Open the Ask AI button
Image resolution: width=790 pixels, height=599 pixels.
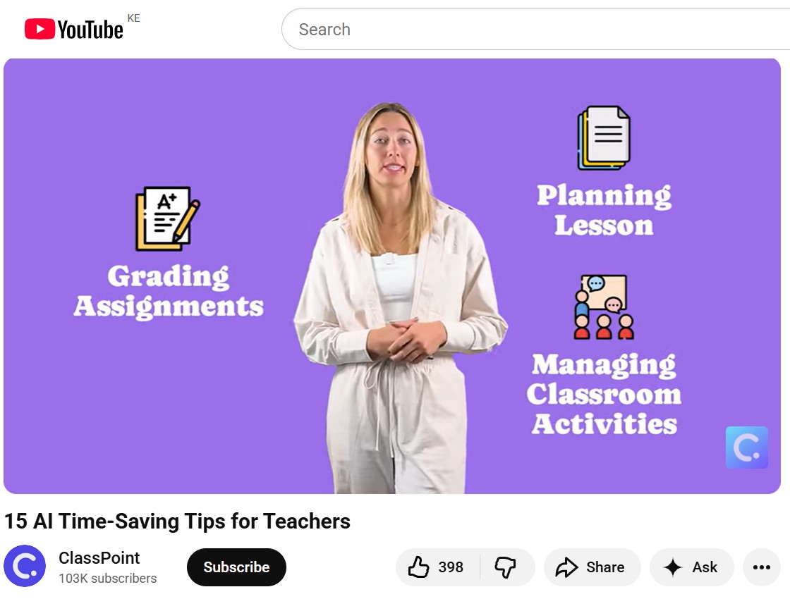[x=691, y=567]
